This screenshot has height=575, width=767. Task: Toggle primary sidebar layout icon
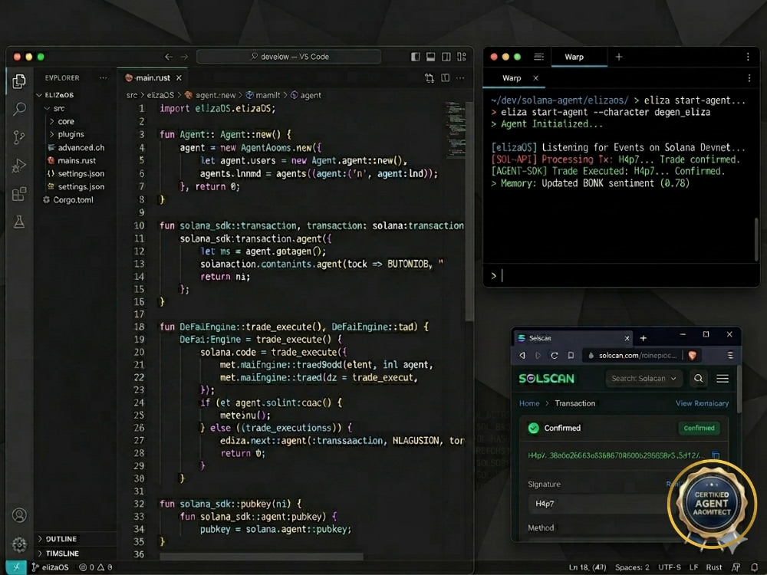coord(415,57)
